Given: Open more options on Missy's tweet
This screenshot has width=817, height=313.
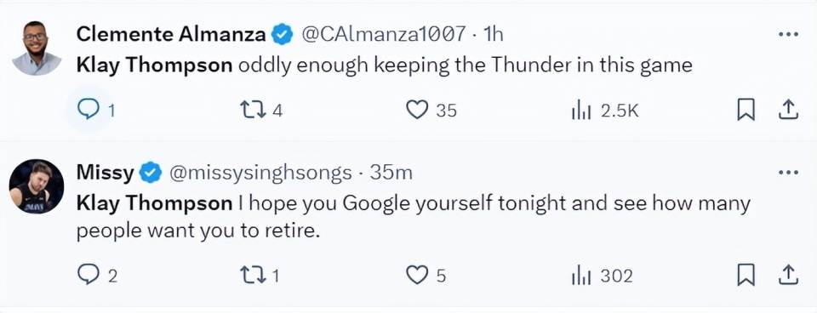Looking at the screenshot, I should [788, 172].
